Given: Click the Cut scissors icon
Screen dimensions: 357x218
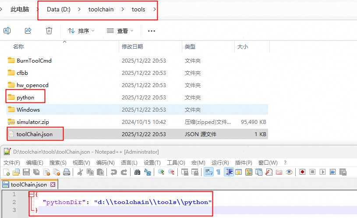Looking at the screenshot, I should (80, 172).
